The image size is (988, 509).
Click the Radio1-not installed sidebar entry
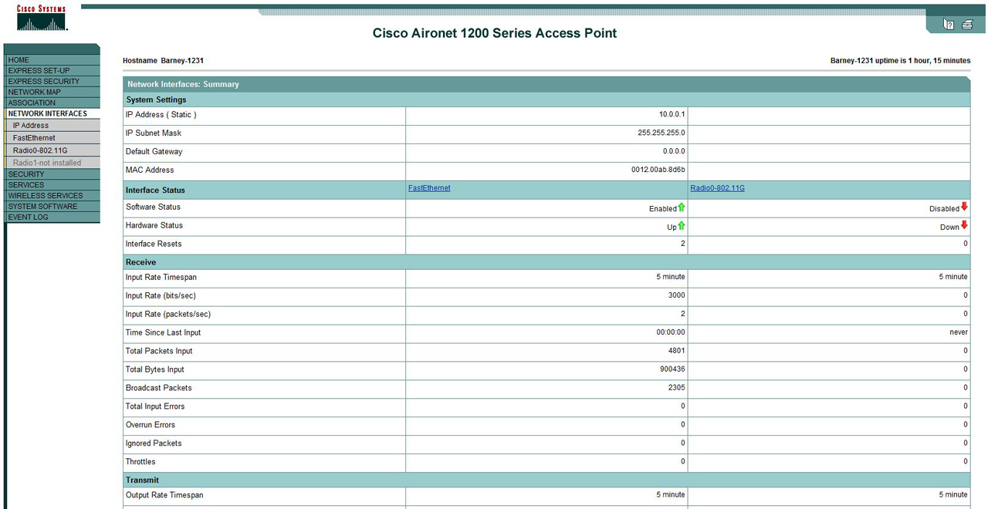click(x=52, y=163)
